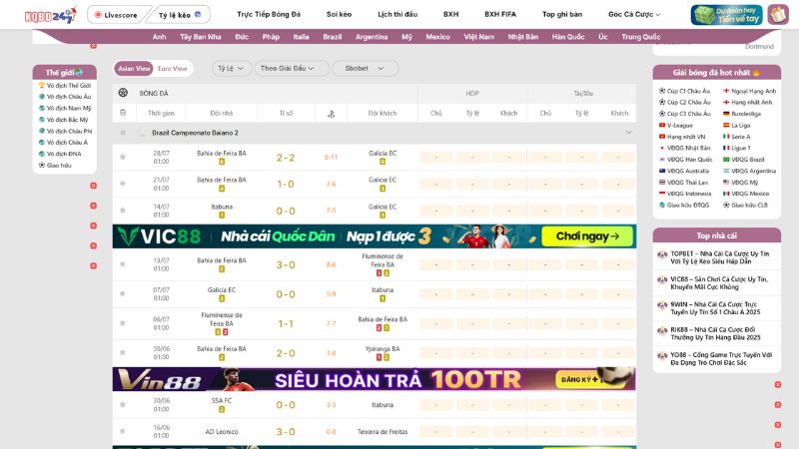This screenshot has height=449, width=799.
Task: Open Trực Tiếp Bóng Đá menu
Action: (x=269, y=14)
